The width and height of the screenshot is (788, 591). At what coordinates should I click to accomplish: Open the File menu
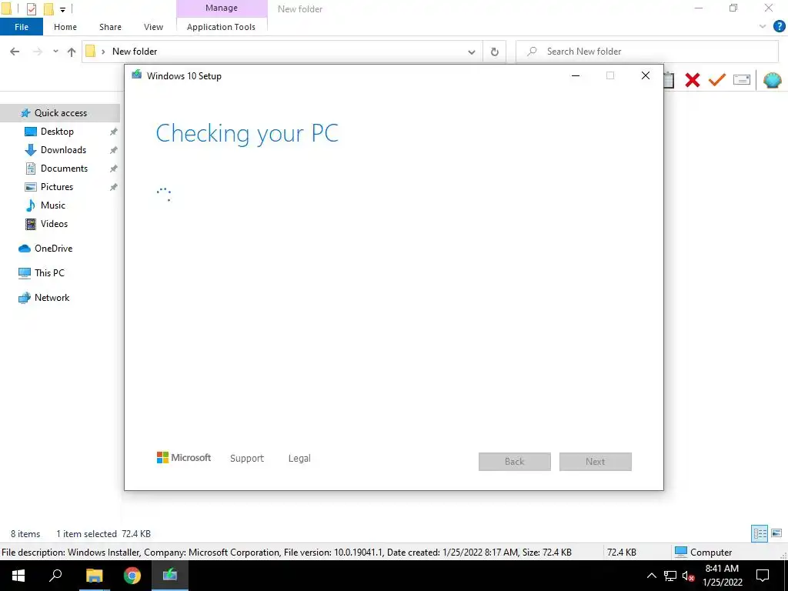coord(22,27)
